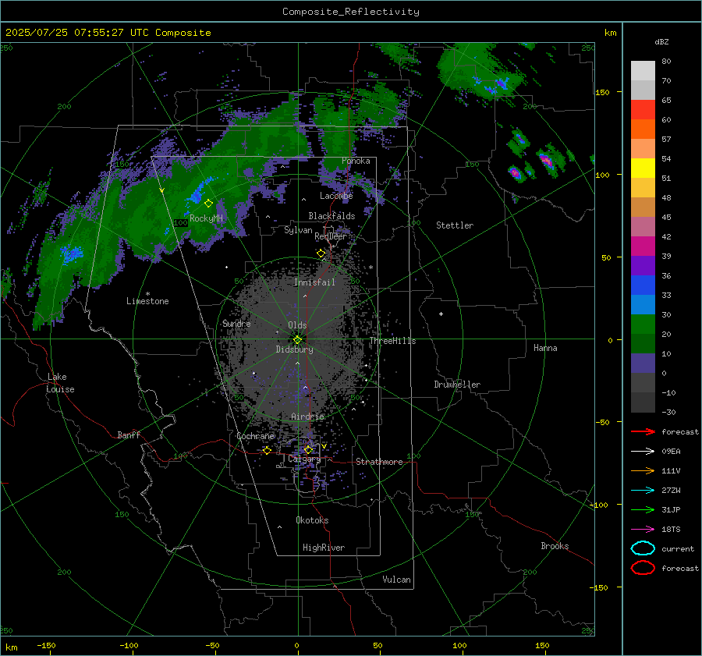This screenshot has width=702, height=656.
Task: Click the Sylvan label on the map
Action: (x=298, y=230)
